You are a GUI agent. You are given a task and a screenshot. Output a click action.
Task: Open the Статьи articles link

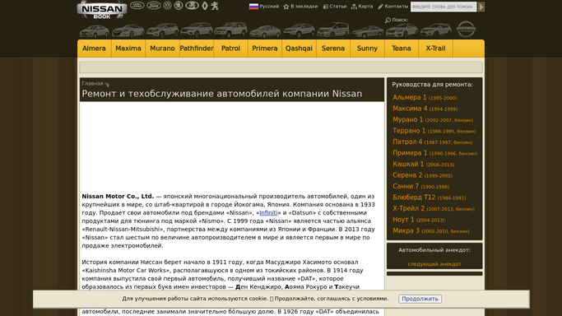point(335,7)
